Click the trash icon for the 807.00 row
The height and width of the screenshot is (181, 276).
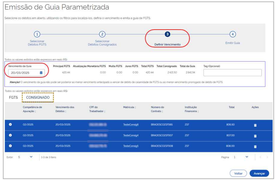[x=255, y=136]
